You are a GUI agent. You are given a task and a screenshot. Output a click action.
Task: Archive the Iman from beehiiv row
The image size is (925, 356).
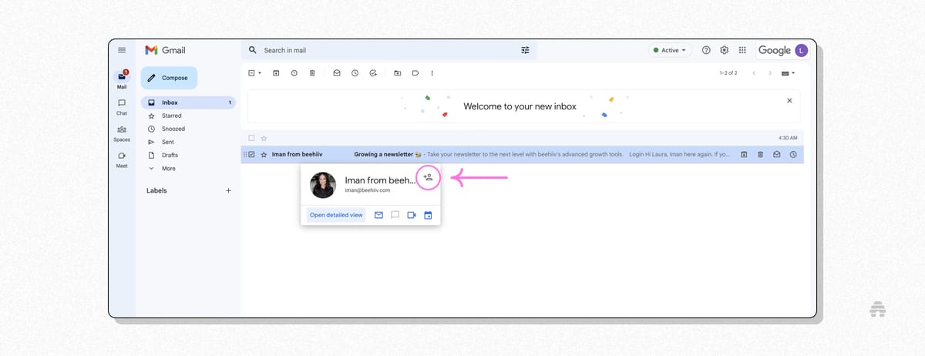(744, 154)
